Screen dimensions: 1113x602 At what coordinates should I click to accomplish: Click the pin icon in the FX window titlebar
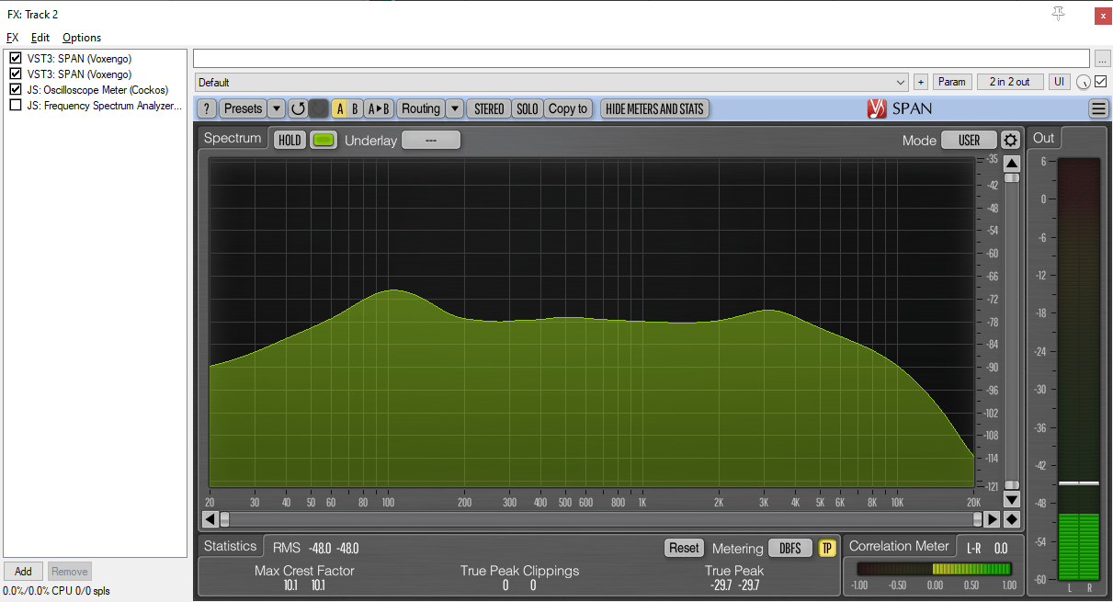click(1058, 14)
